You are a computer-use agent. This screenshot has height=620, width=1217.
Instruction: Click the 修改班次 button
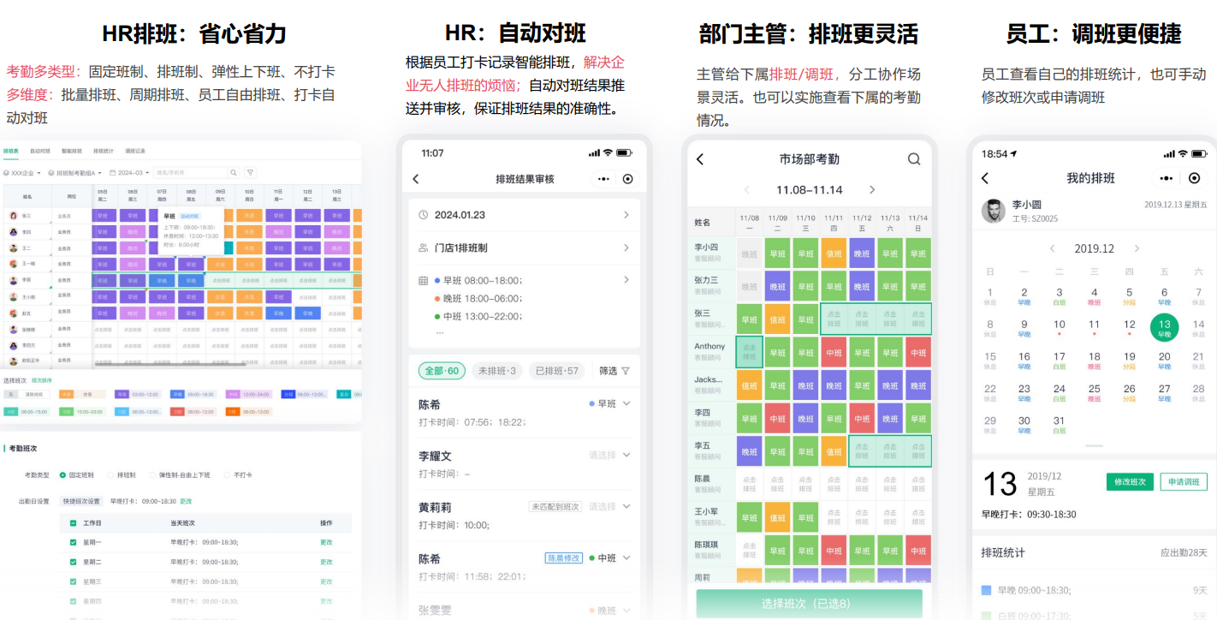[x=1130, y=481]
